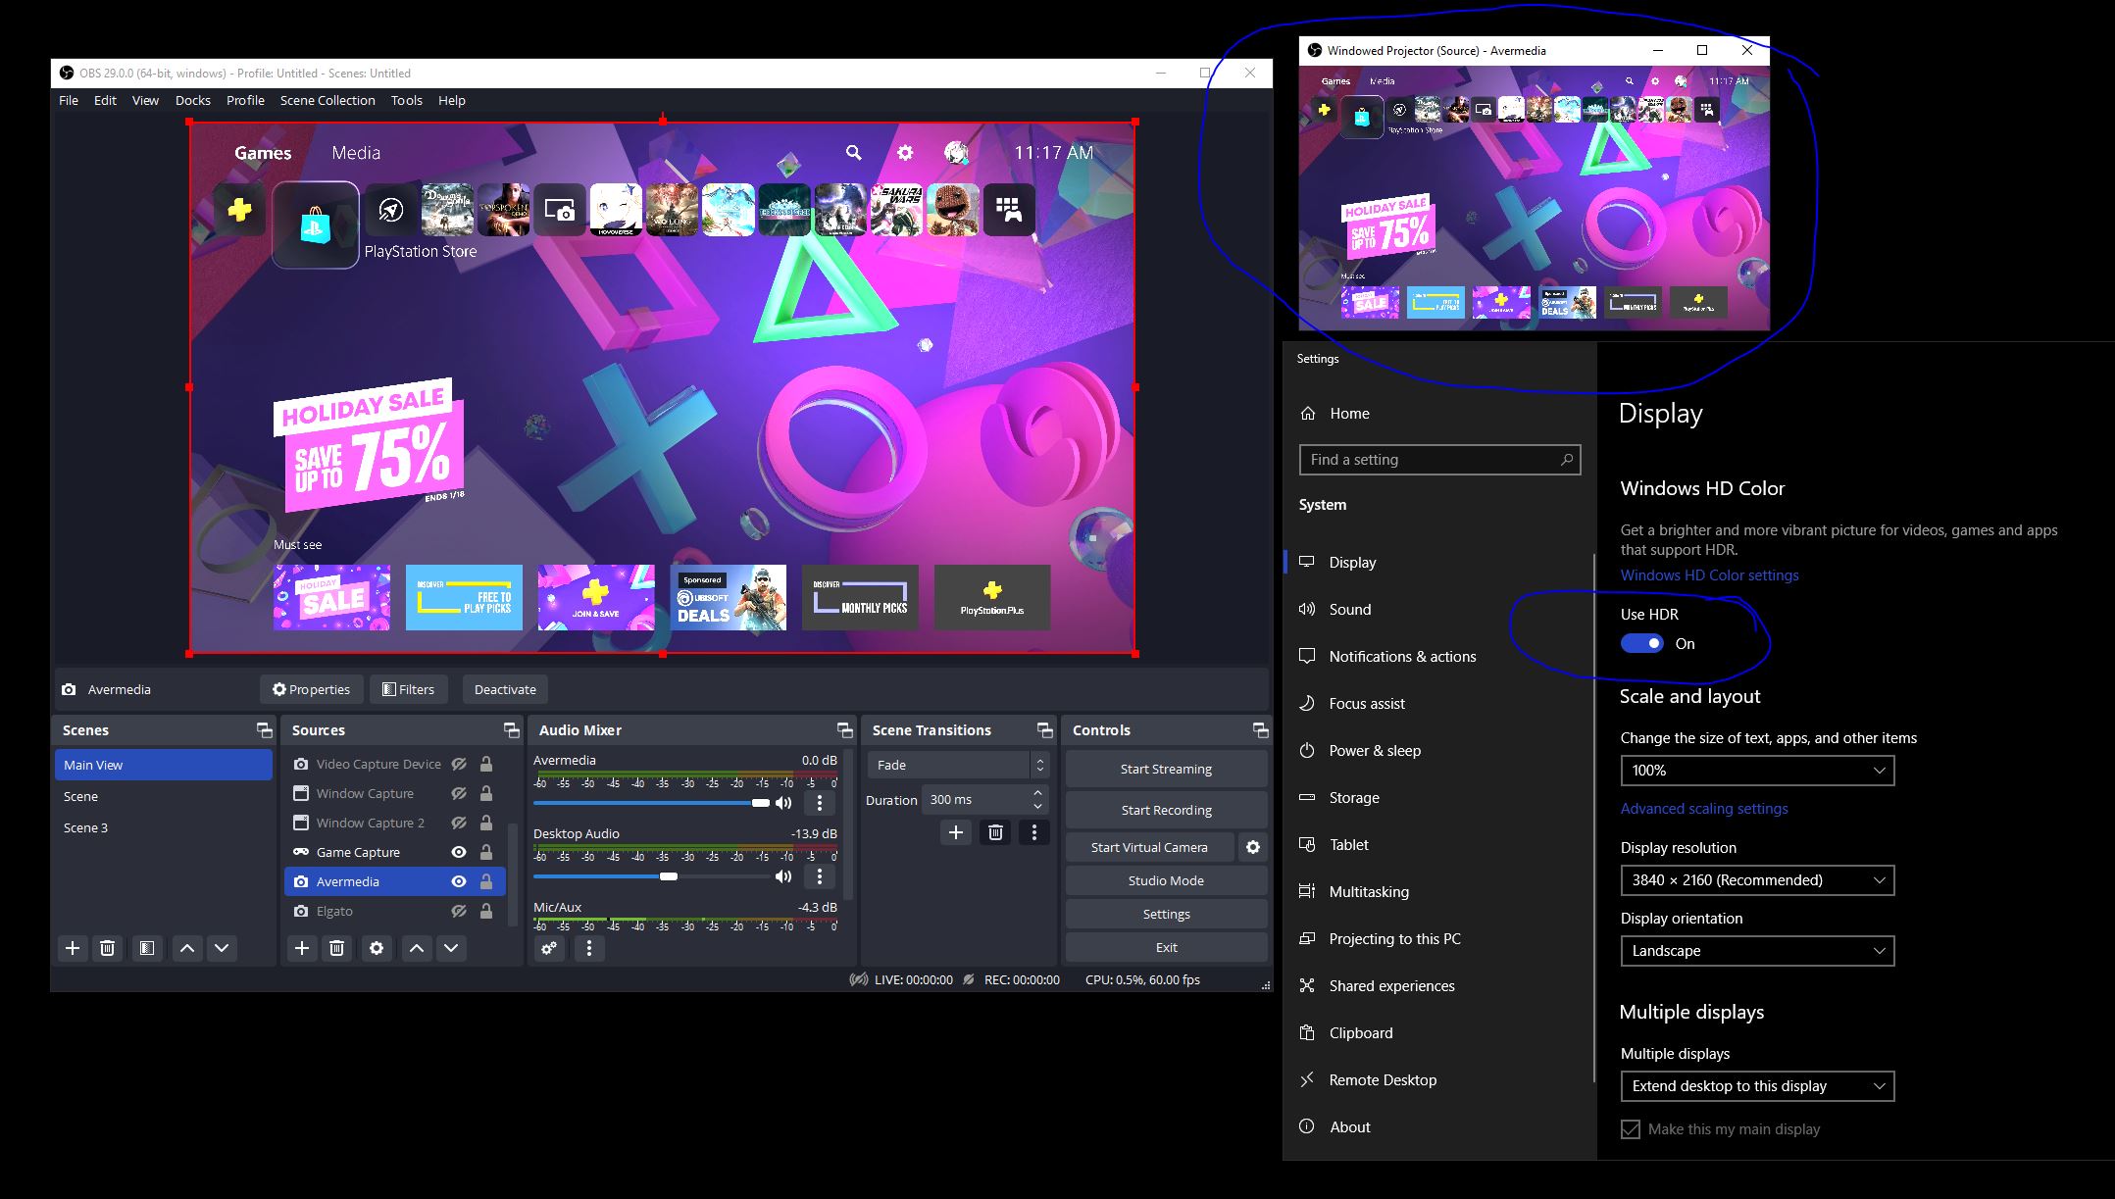Mute the Avermedia audio channel speaker icon

click(782, 803)
